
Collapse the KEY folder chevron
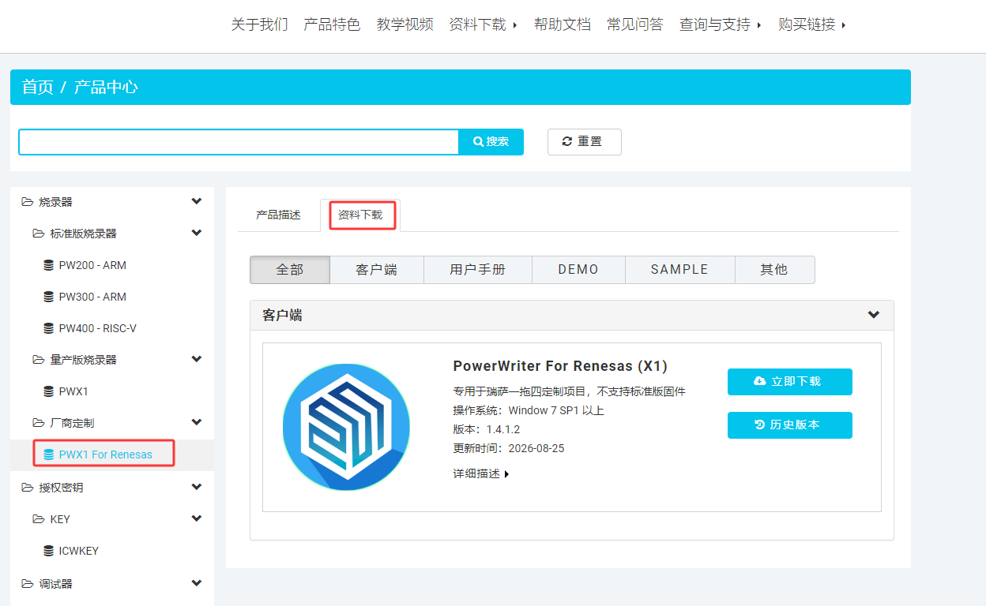pyautogui.click(x=197, y=518)
